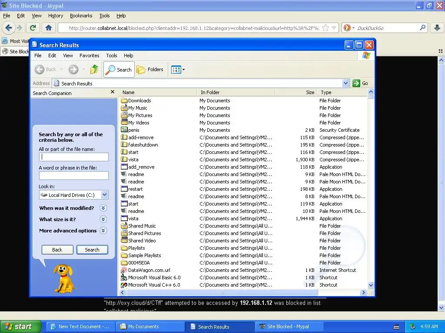Toggle the Folders pane button
The image size is (445, 333).
(150, 69)
